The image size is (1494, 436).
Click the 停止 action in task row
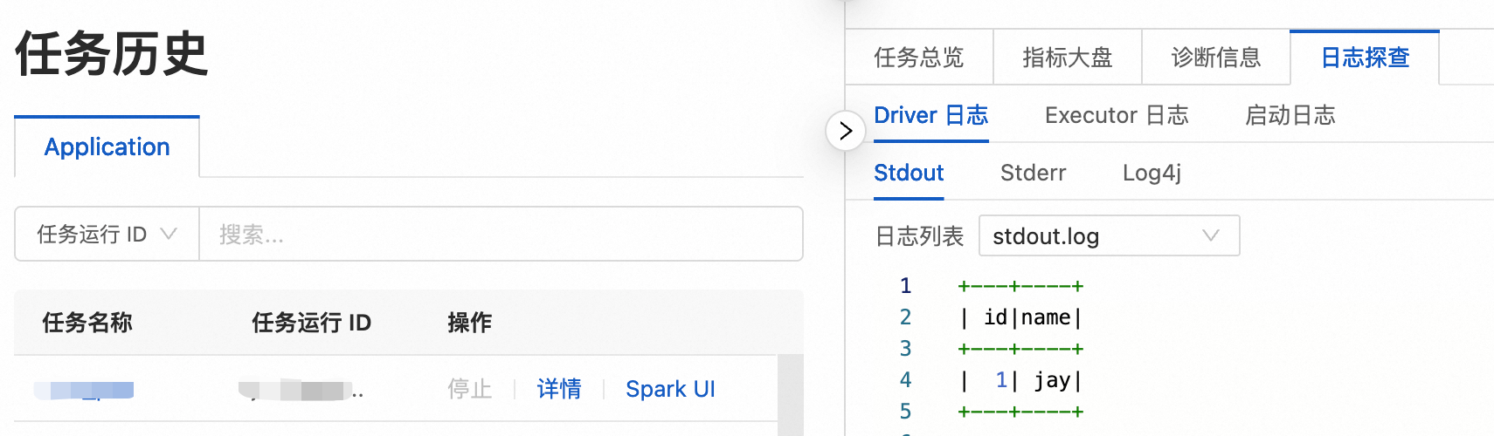470,389
